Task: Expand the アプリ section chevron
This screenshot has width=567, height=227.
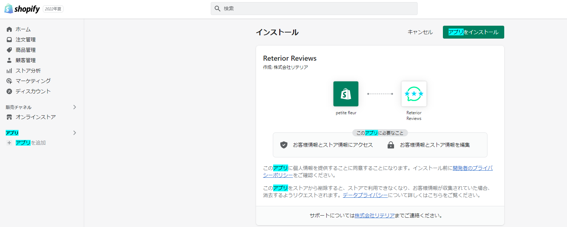Action: [x=75, y=133]
